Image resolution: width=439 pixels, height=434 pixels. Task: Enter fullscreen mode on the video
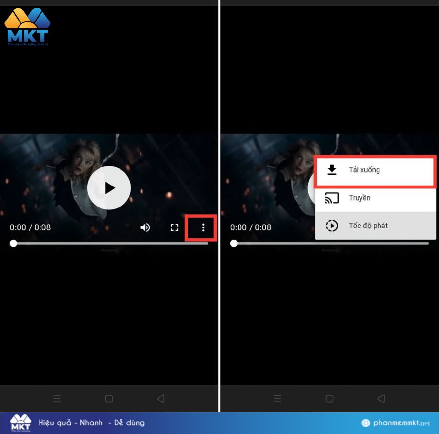(174, 227)
